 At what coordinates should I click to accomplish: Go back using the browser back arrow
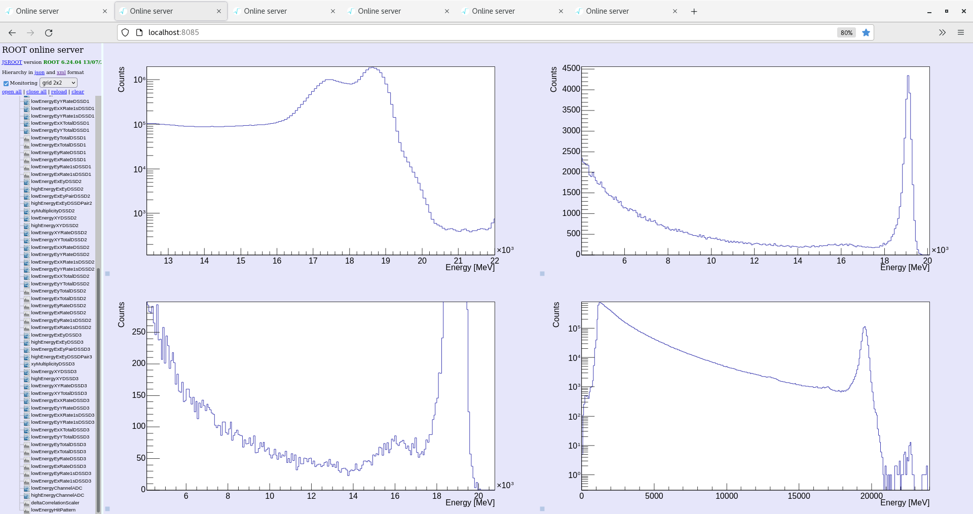point(12,32)
